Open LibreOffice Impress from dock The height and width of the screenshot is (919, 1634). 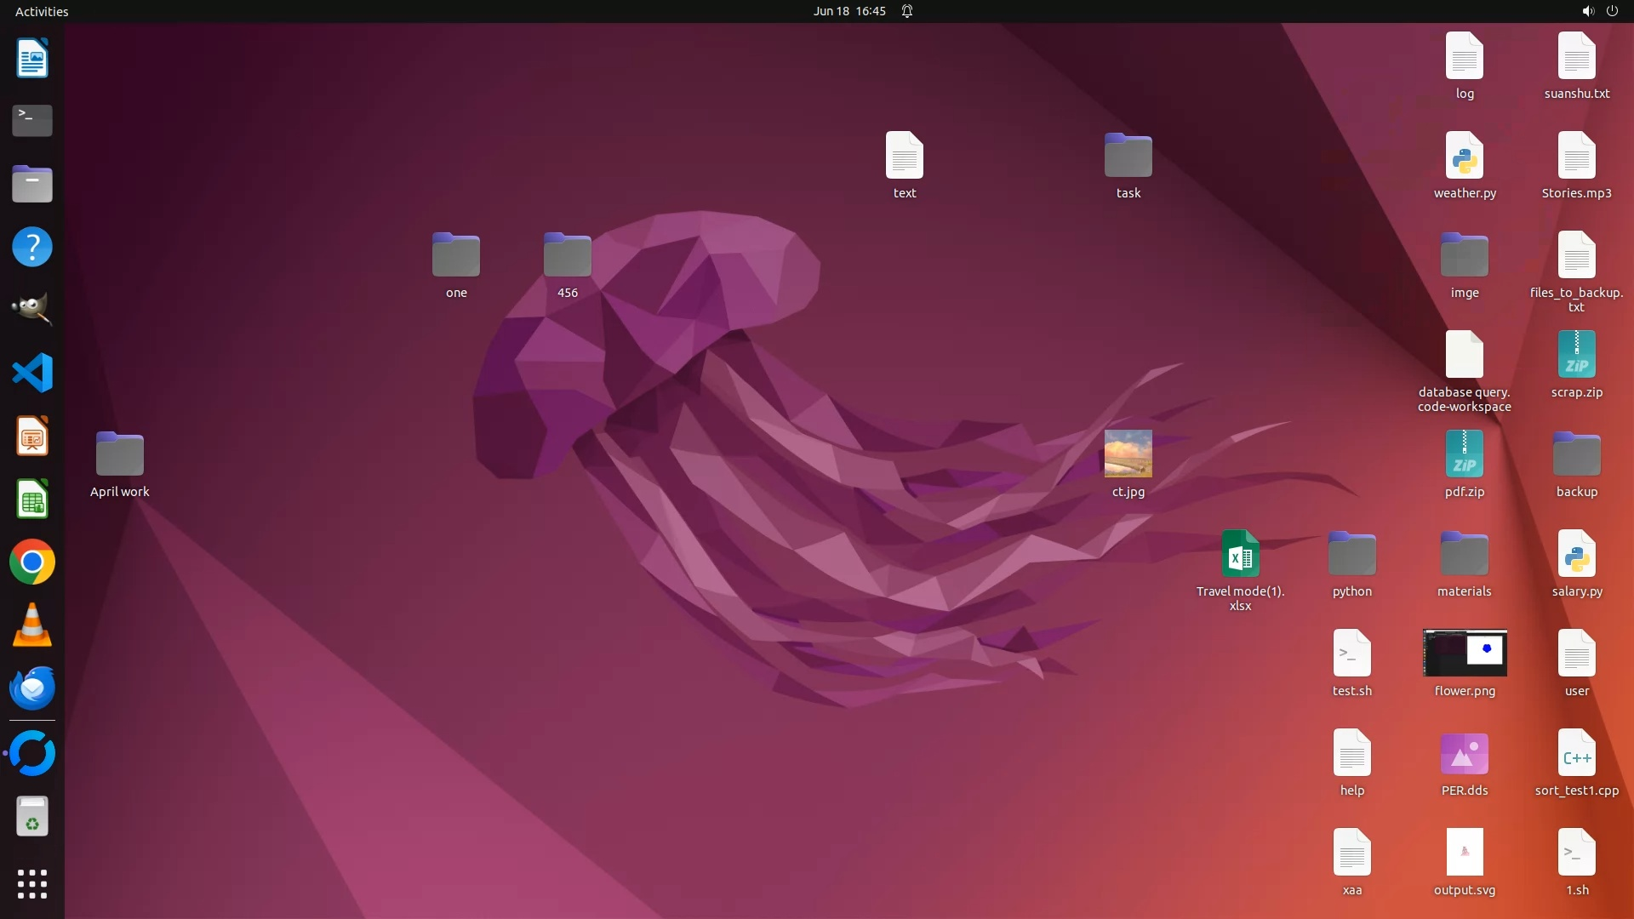point(32,437)
